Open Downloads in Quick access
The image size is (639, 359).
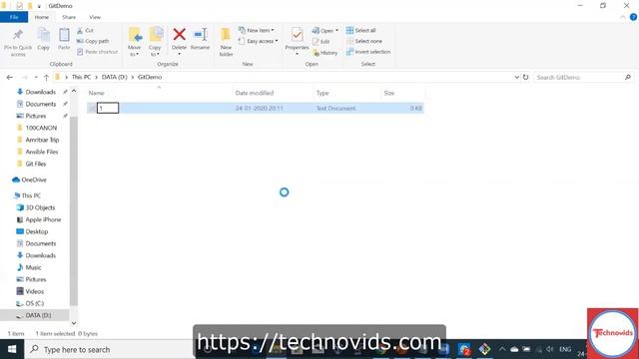[x=40, y=92]
